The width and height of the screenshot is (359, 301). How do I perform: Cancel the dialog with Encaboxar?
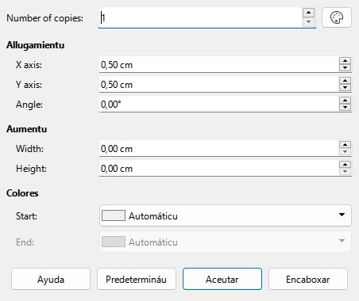(308, 279)
